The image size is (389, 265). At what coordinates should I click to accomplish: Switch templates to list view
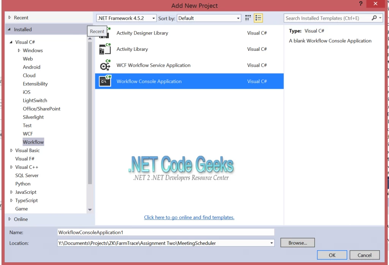tap(258, 18)
